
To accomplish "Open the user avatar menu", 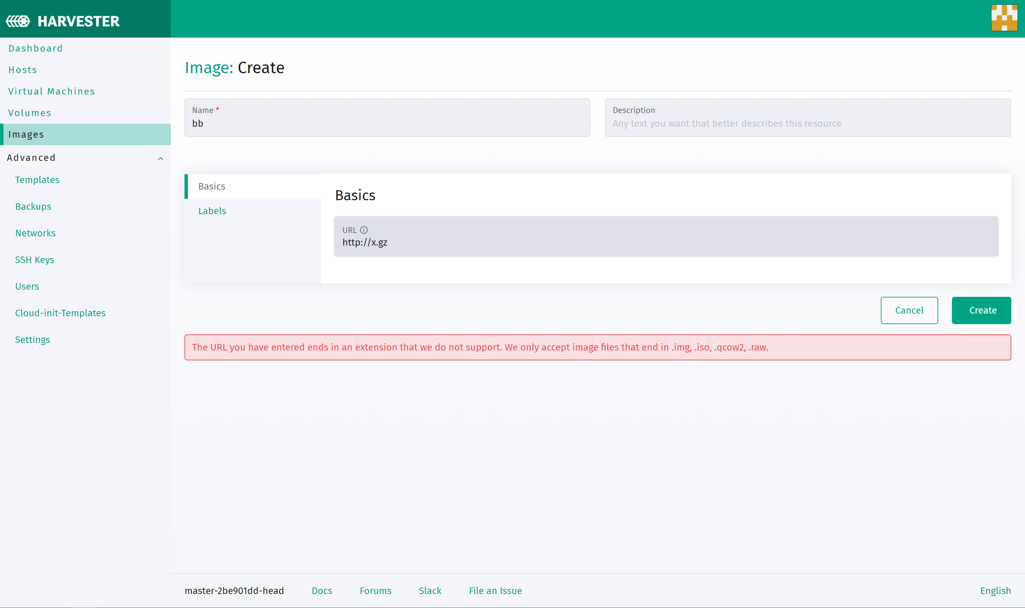I will click(1004, 18).
